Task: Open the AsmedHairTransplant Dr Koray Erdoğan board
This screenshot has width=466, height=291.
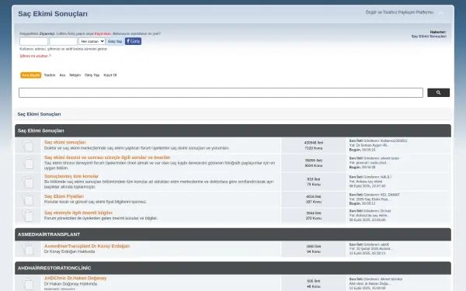Action: point(87,246)
